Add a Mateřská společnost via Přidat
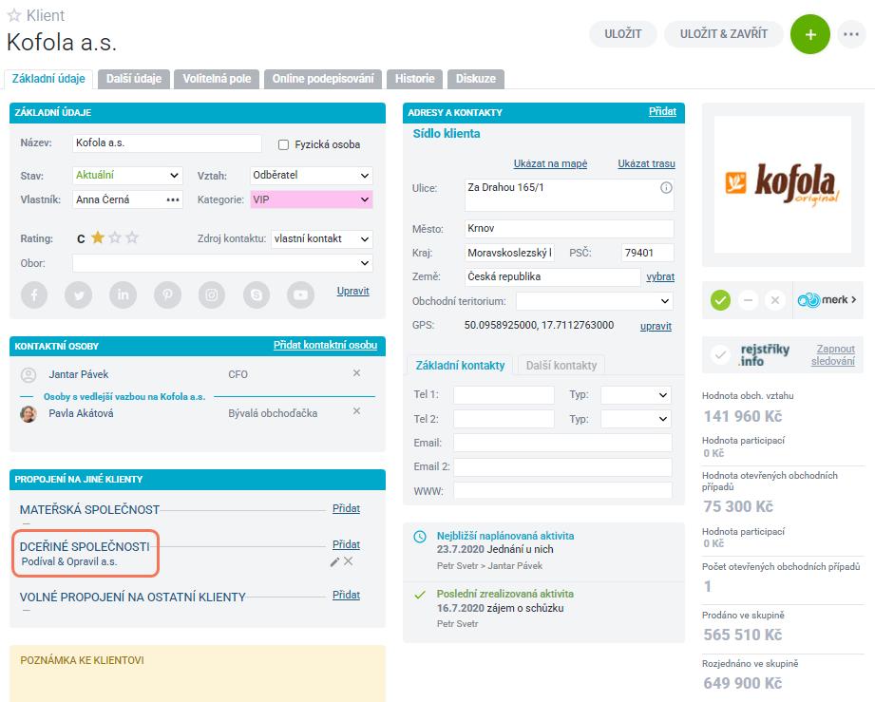This screenshot has width=875, height=702. tap(346, 508)
